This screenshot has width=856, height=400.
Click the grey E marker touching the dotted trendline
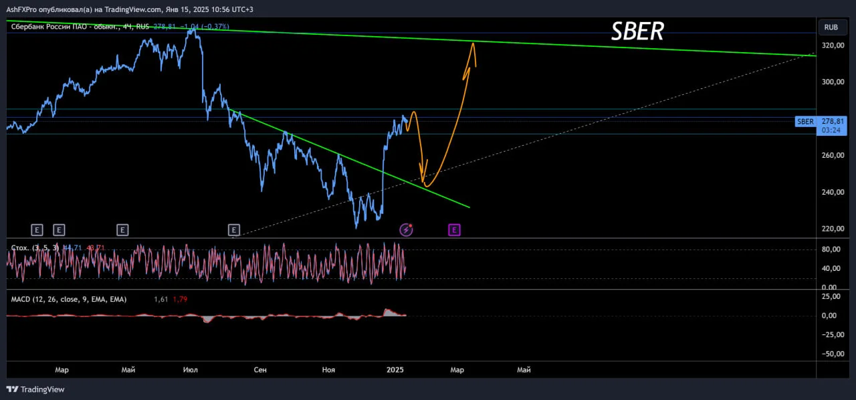click(x=234, y=230)
